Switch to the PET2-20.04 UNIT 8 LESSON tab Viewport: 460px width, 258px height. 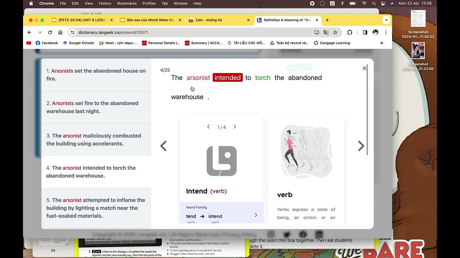click(x=82, y=20)
